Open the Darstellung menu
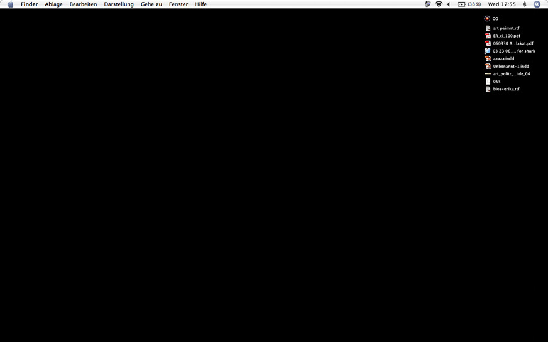 pyautogui.click(x=119, y=4)
